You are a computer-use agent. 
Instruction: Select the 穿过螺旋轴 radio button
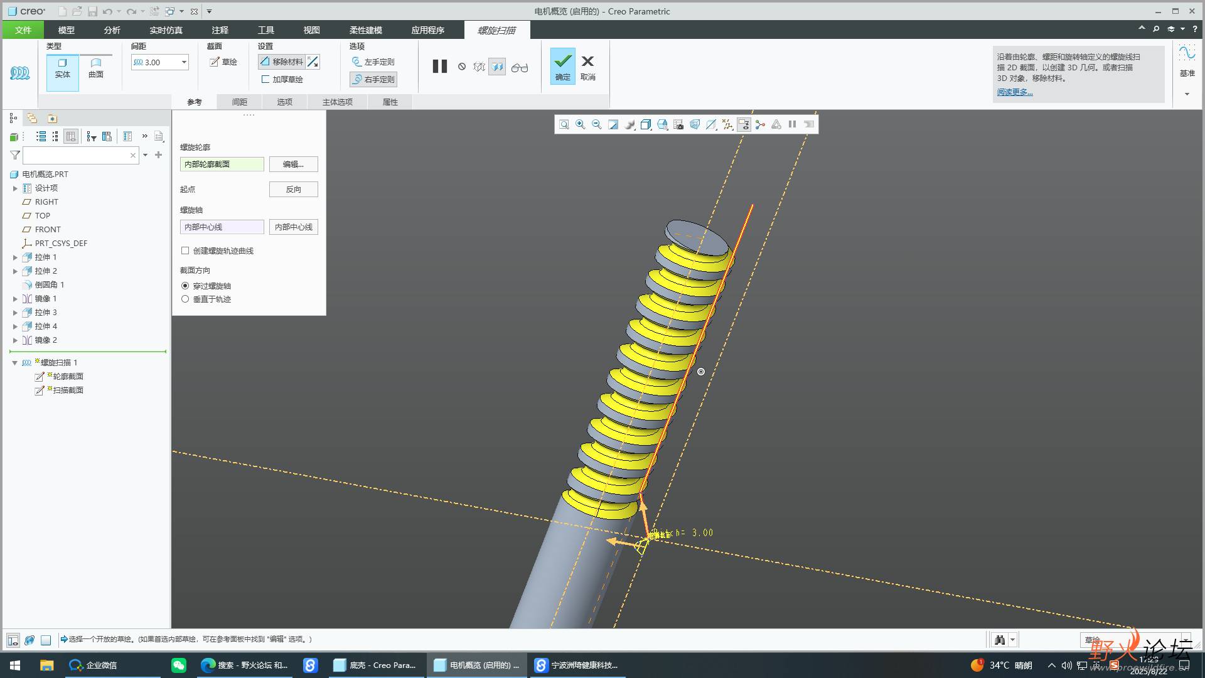coord(185,286)
